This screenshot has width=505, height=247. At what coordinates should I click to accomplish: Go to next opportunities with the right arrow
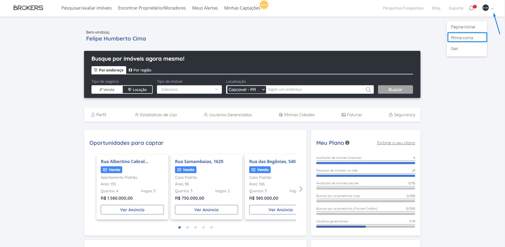pyautogui.click(x=301, y=189)
